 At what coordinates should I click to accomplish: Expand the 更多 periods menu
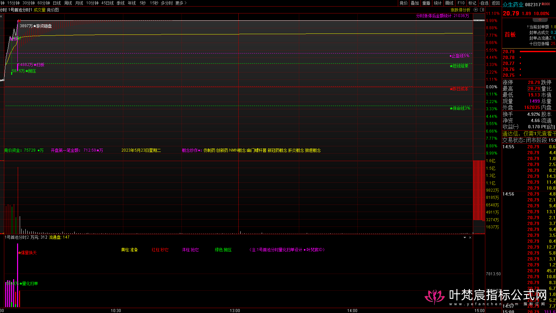181,3
